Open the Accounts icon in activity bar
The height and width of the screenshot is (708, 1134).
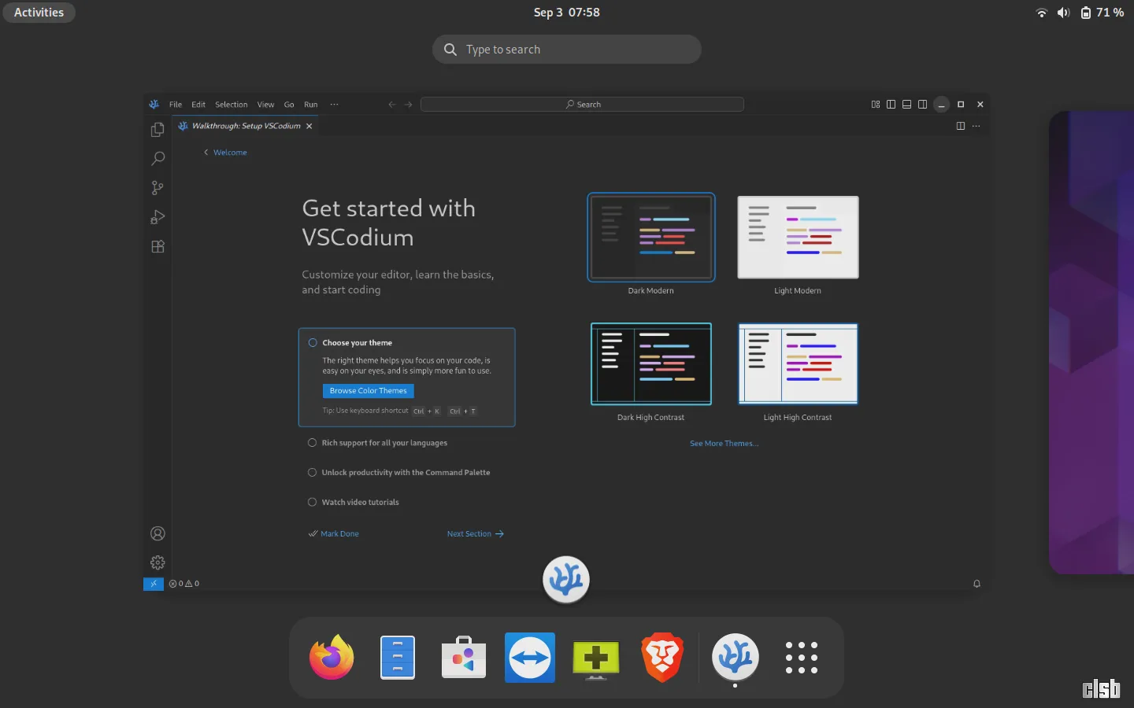pos(157,533)
